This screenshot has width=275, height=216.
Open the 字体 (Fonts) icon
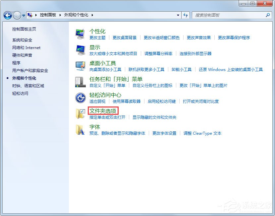tap(80, 129)
